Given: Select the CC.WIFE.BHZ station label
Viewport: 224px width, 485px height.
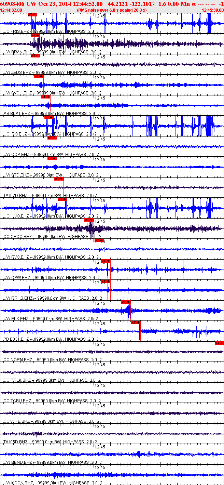Looking at the screenshot, I should point(17,421).
